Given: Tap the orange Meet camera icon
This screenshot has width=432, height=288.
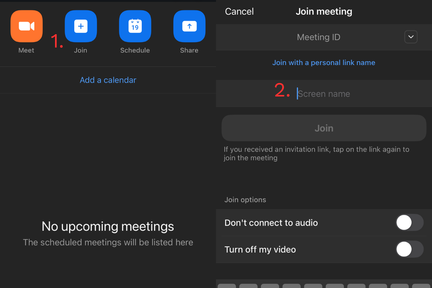Looking at the screenshot, I should [x=27, y=26].
